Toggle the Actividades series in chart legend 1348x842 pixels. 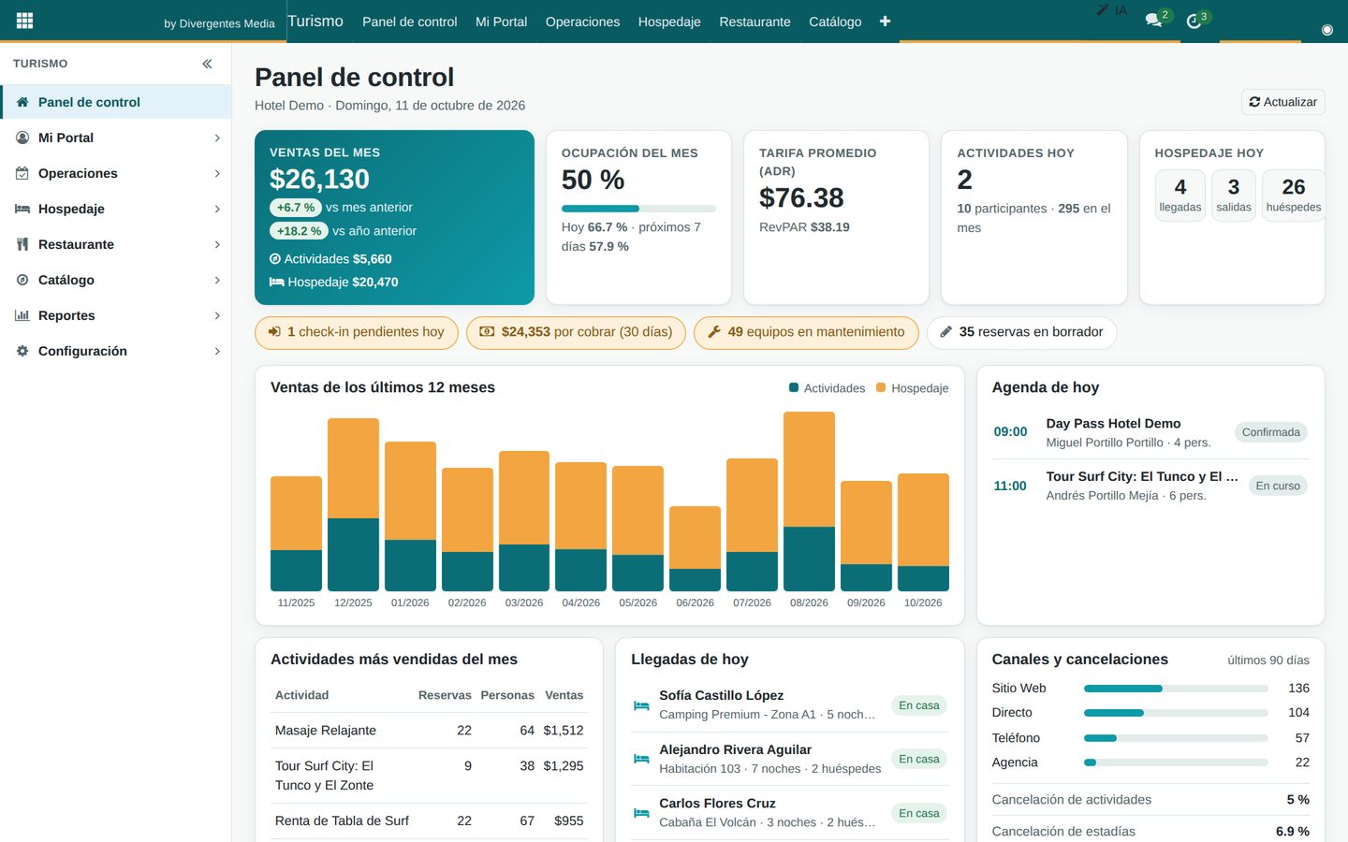pyautogui.click(x=827, y=388)
